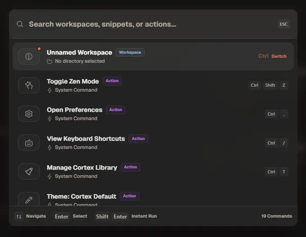The height and width of the screenshot is (237, 306).
Task: Click the lightning icon under View Keyboard Shortcuts
Action: tap(50, 148)
